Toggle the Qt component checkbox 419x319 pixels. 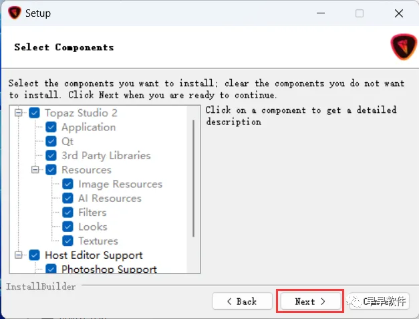51,141
